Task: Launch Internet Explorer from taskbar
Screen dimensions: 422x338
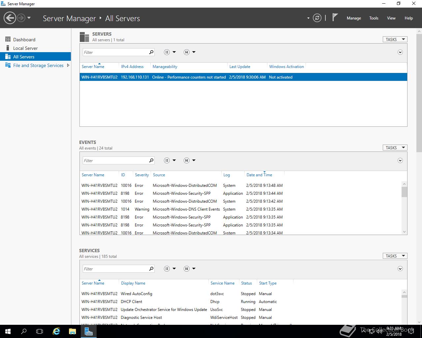Action: [x=57, y=331]
